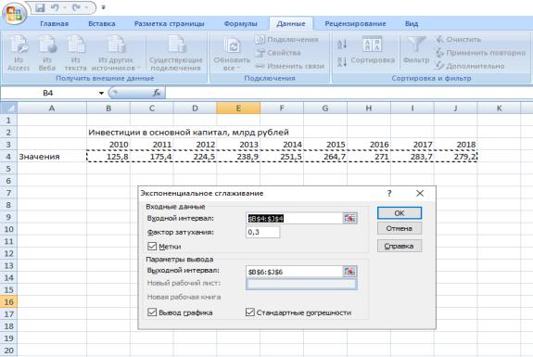Viewport: 533px width, 357px height.
Task: Open the Разметка страницы tab
Action: click(x=170, y=24)
